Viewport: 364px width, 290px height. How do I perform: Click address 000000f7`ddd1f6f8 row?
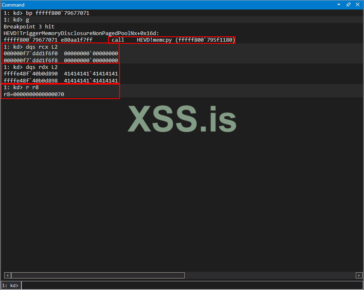pos(61,60)
